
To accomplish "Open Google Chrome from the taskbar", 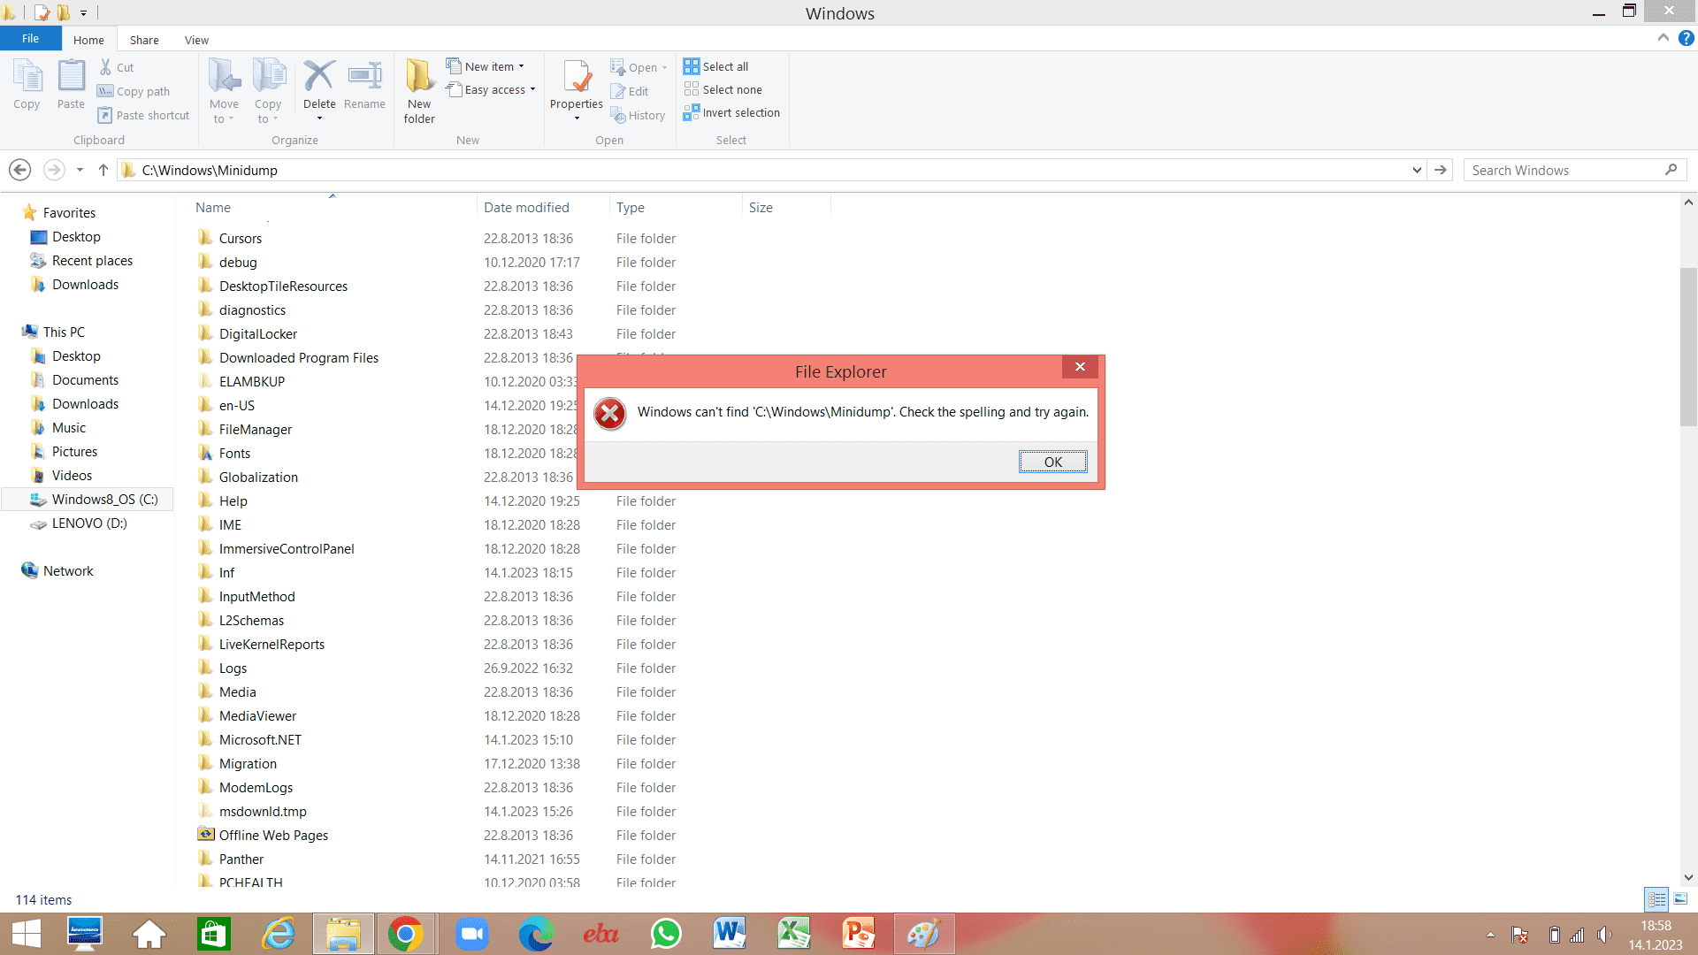I will point(406,934).
